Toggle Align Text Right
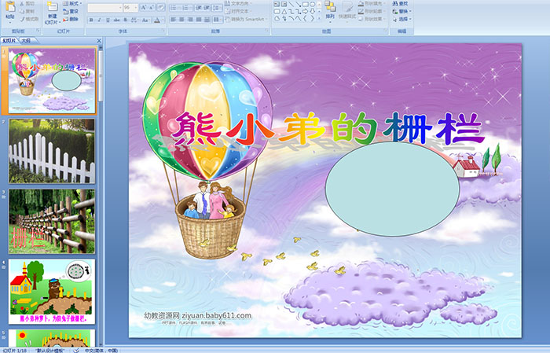Screen dimensions: 550x353 (190, 20)
